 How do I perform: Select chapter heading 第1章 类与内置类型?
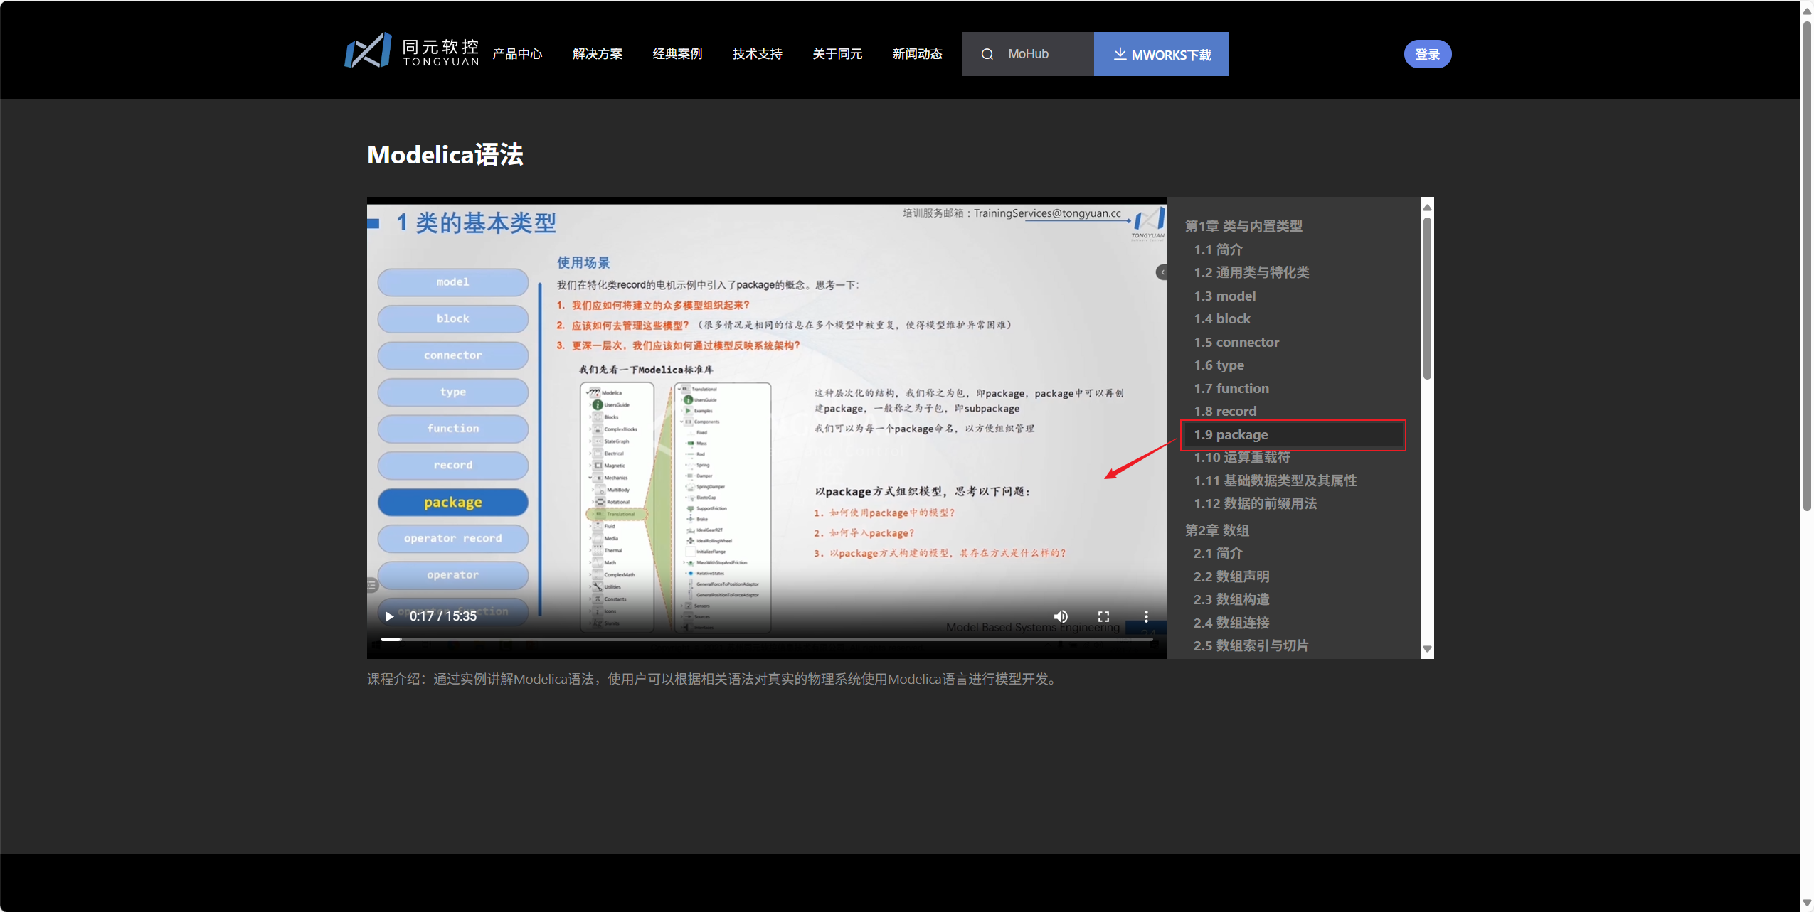point(1243,226)
